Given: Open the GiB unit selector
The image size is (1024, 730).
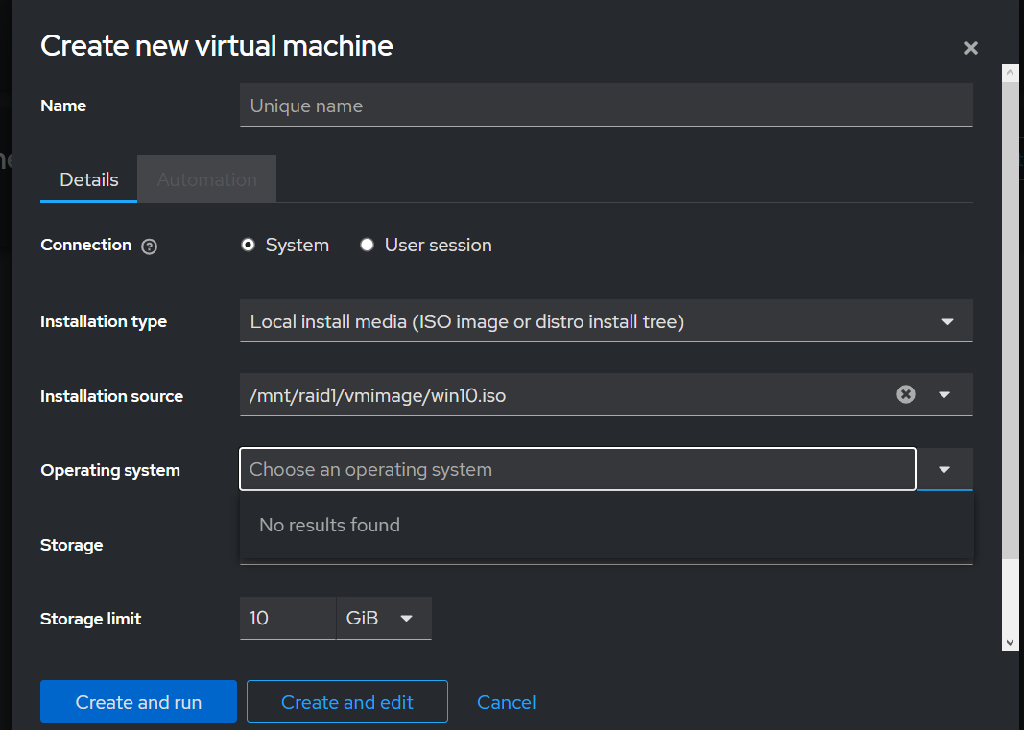Looking at the screenshot, I should click(x=384, y=618).
